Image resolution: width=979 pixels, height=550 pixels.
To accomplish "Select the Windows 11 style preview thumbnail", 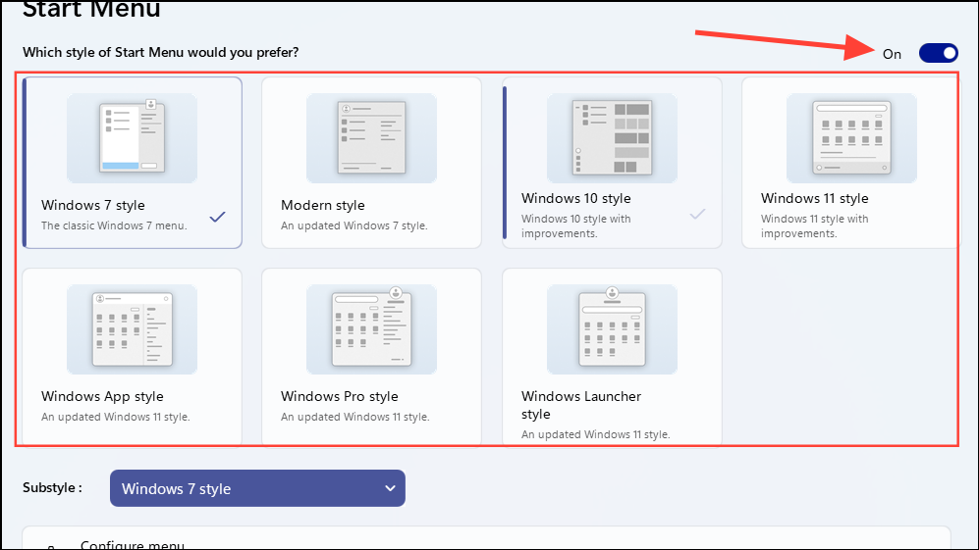I will (x=851, y=138).
